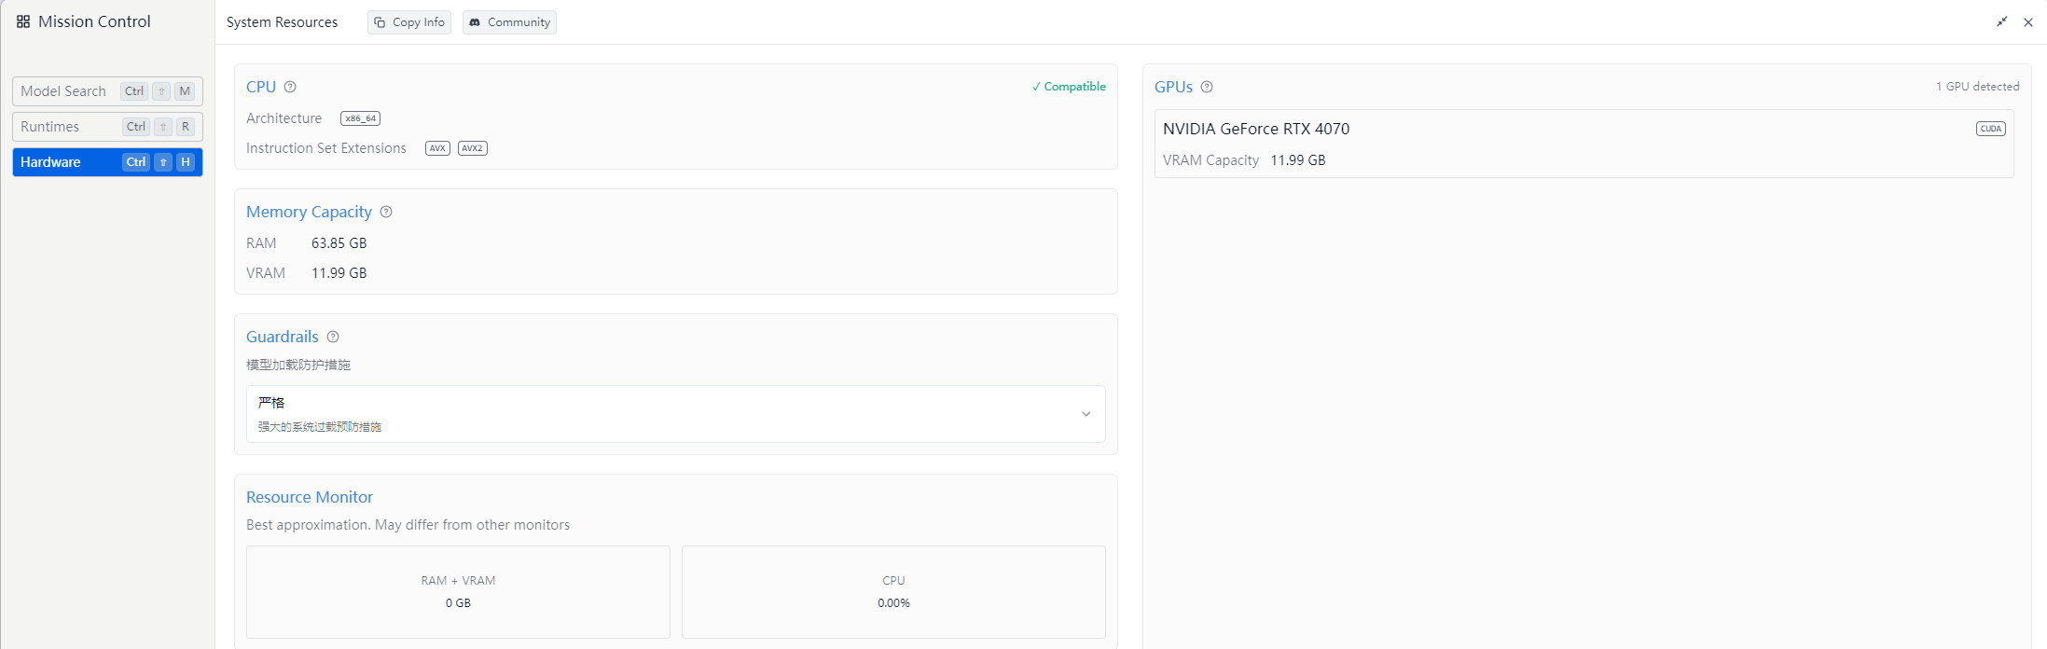The image size is (2047, 649).
Task: Shrink the panel using the collapse arrows icon
Action: 2001,21
